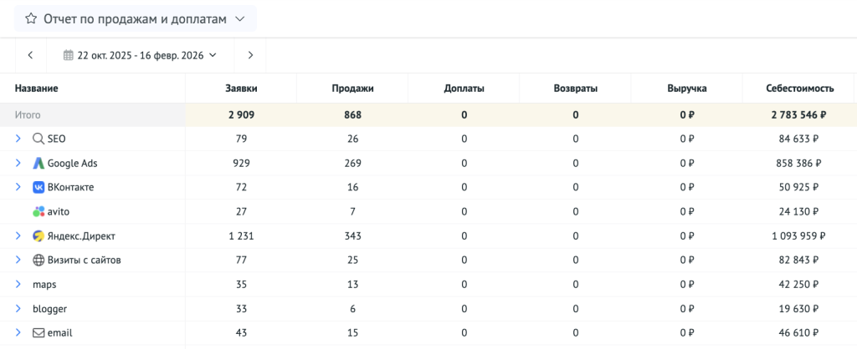
Task: Click the Яндекс.Директ logo icon
Action: [x=38, y=236]
